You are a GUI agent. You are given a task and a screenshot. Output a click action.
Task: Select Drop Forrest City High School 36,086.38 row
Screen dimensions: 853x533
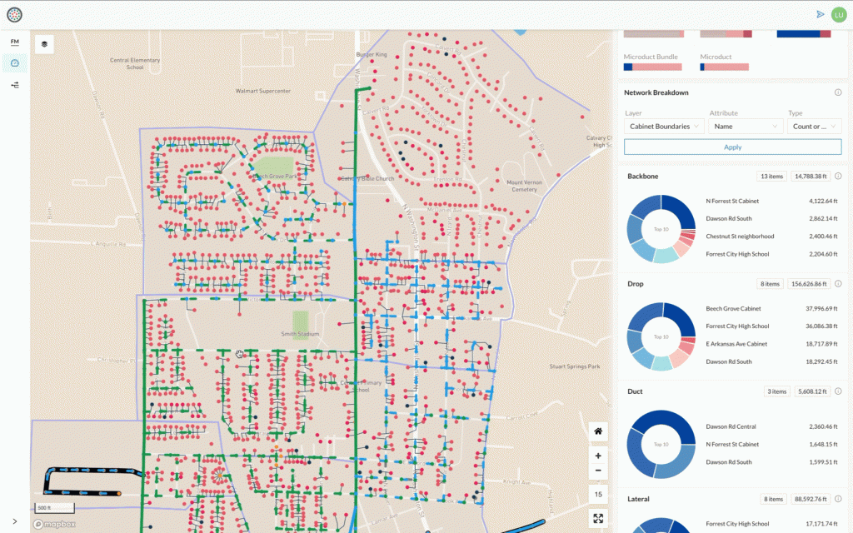(771, 326)
